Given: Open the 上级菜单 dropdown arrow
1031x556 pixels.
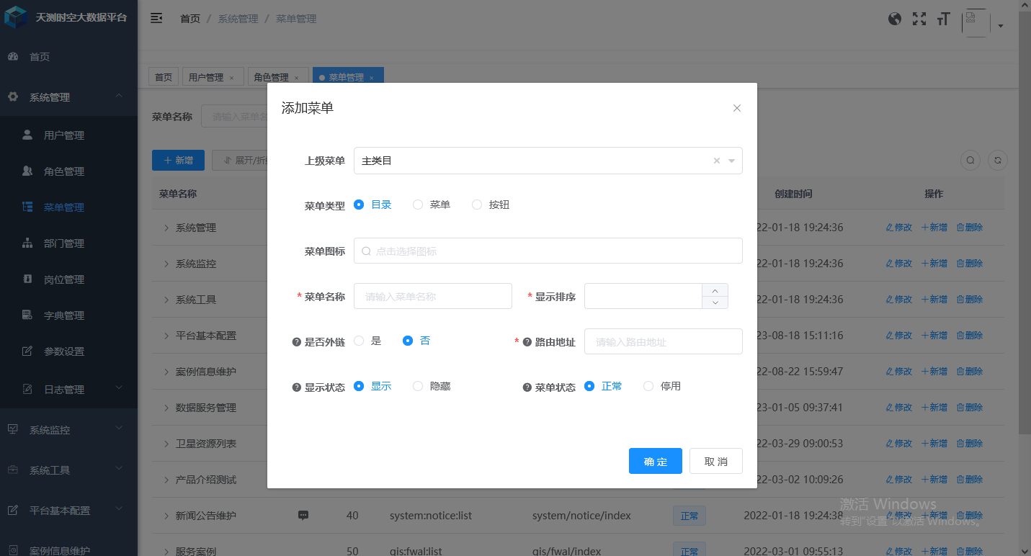Looking at the screenshot, I should pos(731,161).
